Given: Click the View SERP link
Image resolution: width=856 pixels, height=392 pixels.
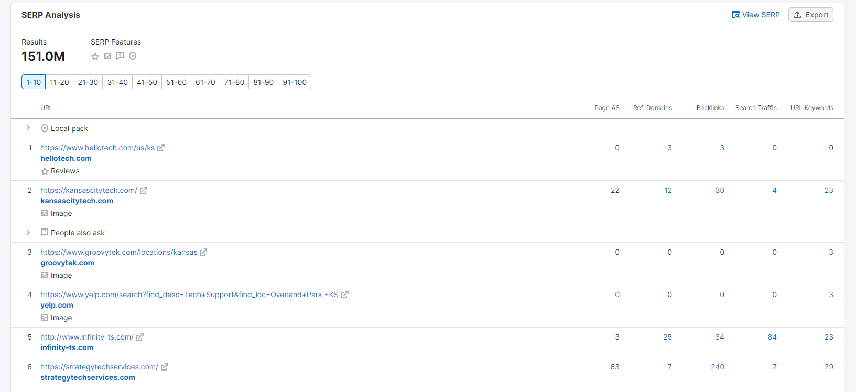Looking at the screenshot, I should pos(756,15).
